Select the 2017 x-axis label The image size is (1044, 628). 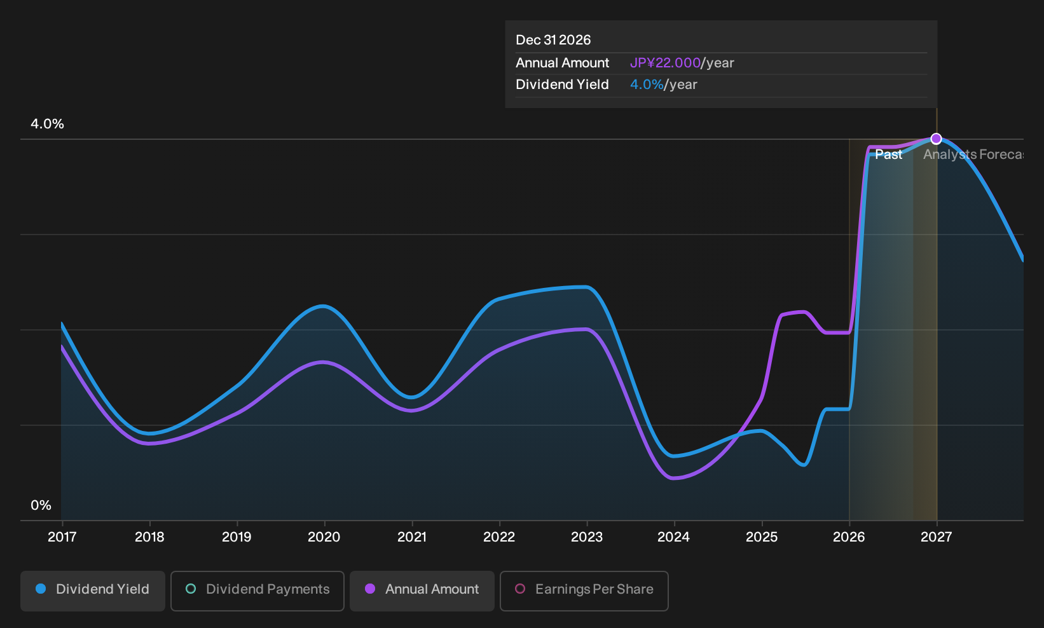62,537
